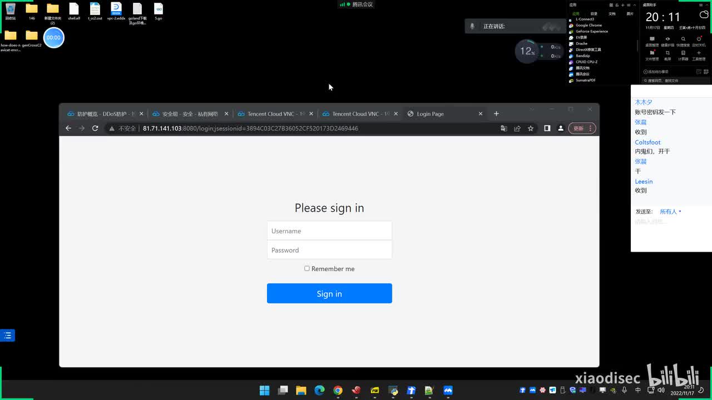
Task: Open Task View from the taskbar
Action: [x=283, y=391]
